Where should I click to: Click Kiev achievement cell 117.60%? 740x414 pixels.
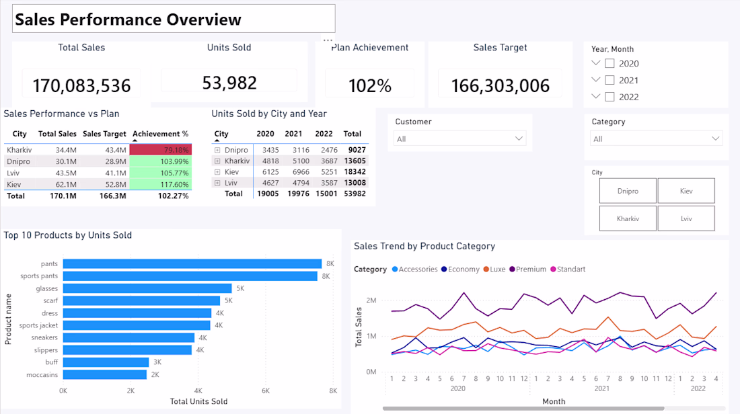(x=161, y=184)
